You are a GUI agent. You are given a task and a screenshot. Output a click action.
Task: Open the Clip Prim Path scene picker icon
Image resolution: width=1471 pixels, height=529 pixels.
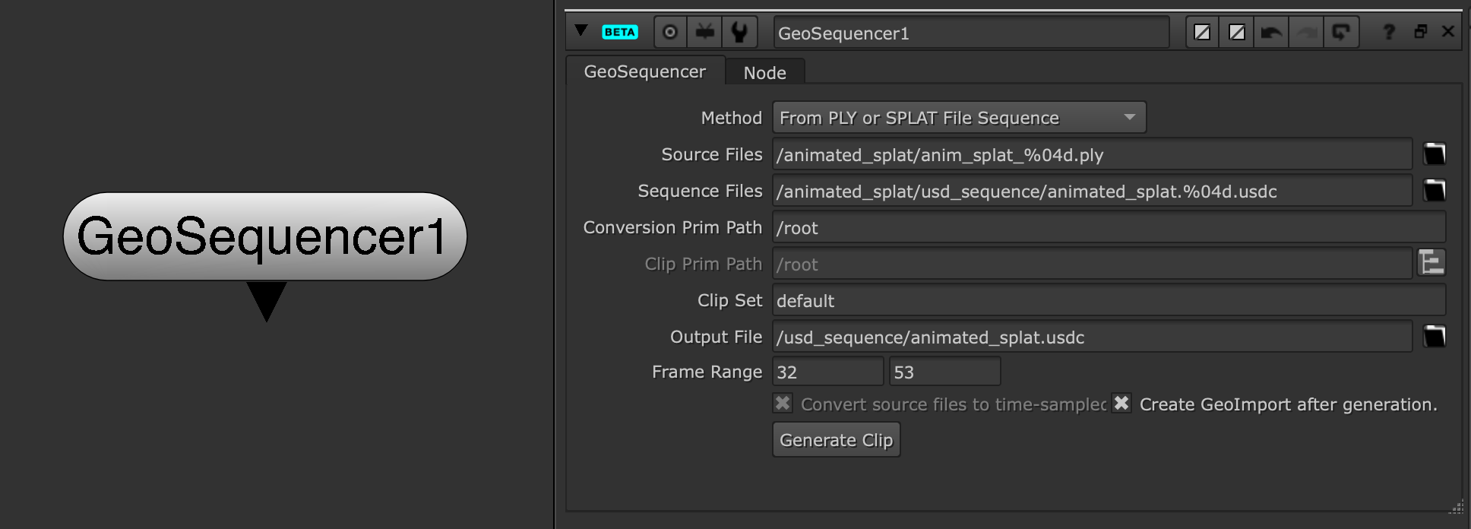coord(1431,263)
